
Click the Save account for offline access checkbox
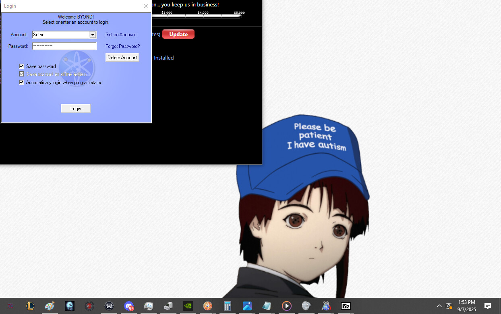[22, 74]
